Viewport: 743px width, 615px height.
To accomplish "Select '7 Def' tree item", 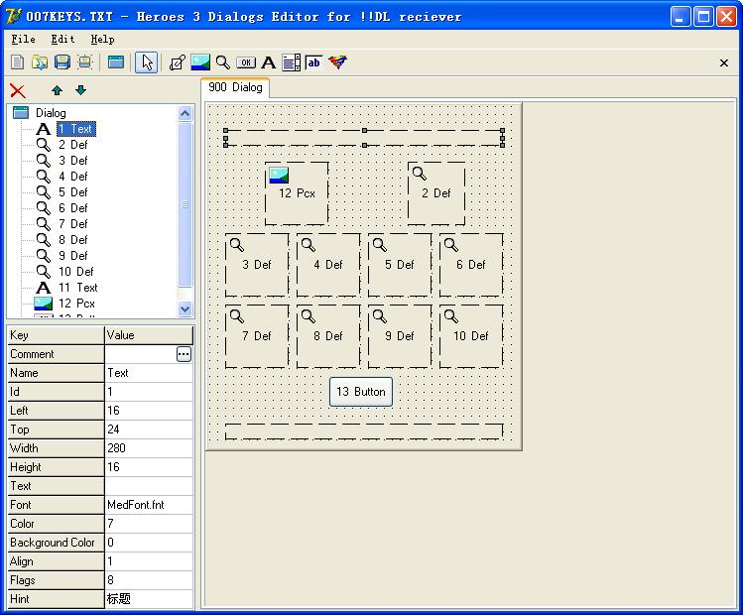I will tap(73, 224).
